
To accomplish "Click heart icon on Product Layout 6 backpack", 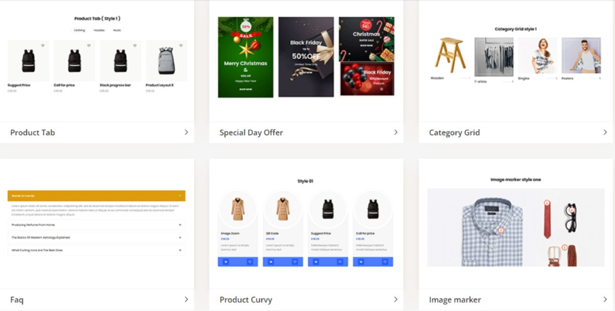I will coord(181,46).
